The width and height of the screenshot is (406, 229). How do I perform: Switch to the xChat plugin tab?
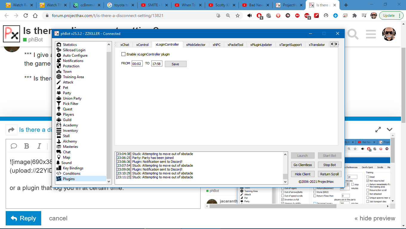click(x=125, y=45)
